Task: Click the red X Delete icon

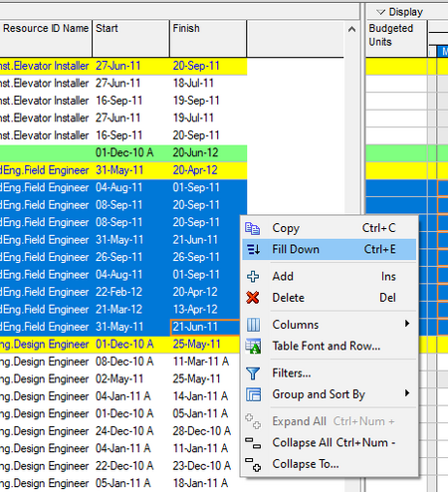Action: (253, 298)
